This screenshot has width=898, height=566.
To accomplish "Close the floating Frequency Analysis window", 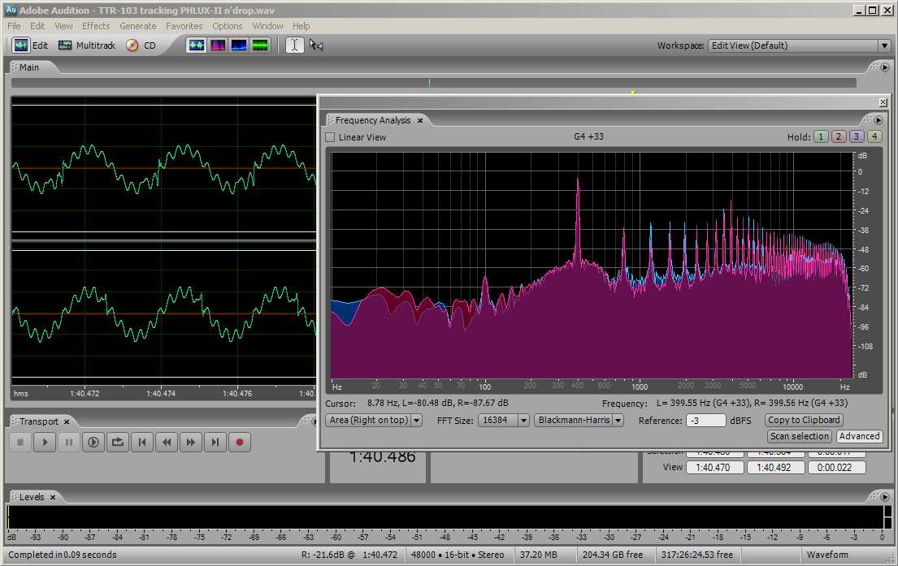I will click(x=883, y=102).
